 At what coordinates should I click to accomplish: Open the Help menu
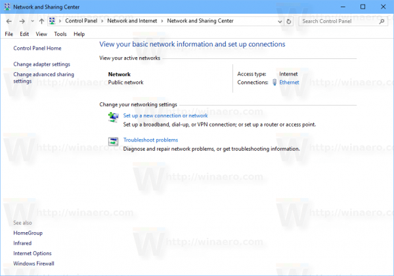[x=79, y=34]
